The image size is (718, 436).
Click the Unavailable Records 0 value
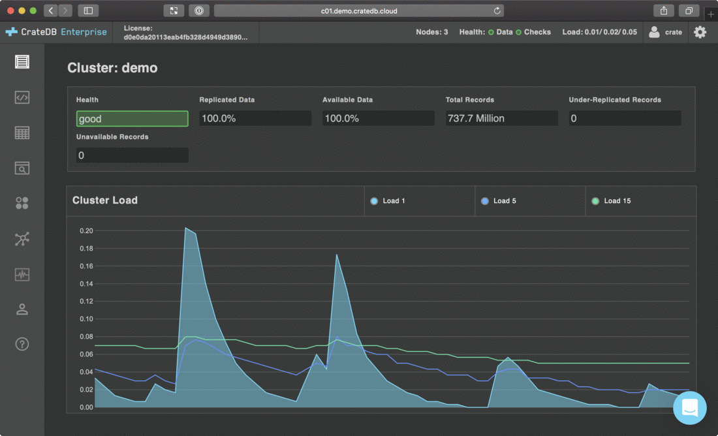click(132, 155)
